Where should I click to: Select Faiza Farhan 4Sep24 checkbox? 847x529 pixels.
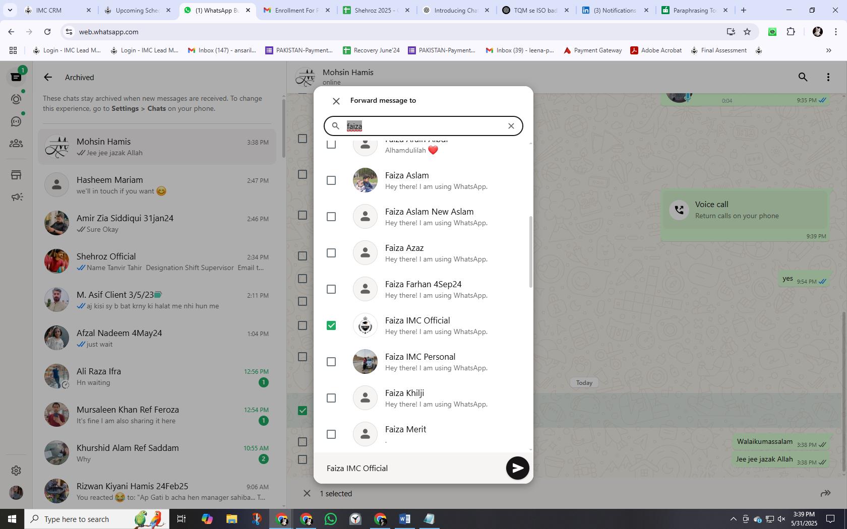pos(331,289)
